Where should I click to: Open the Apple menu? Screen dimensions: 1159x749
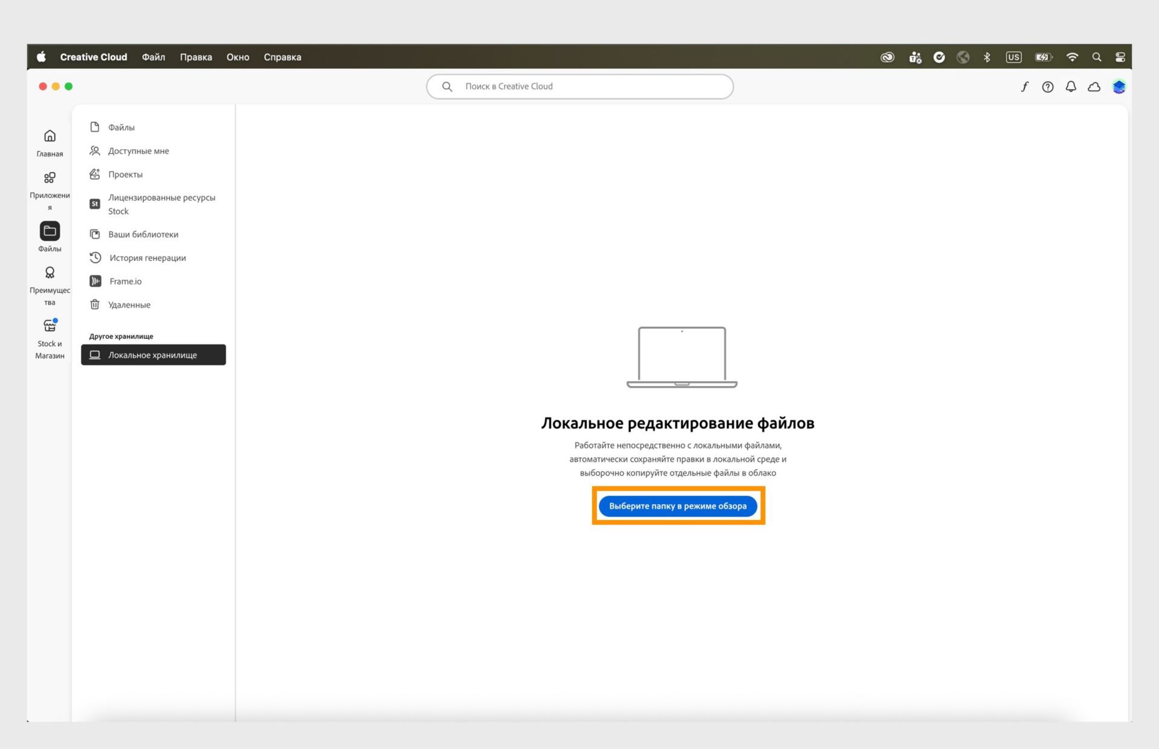coord(41,57)
